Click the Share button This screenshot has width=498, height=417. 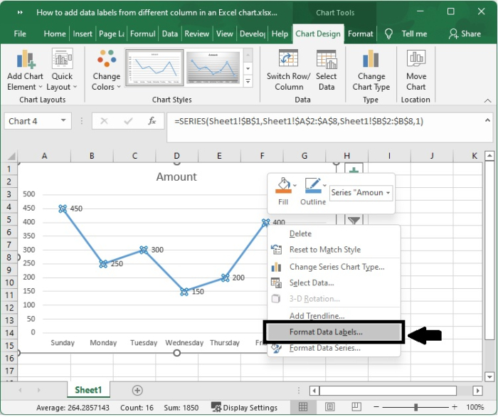coord(465,33)
